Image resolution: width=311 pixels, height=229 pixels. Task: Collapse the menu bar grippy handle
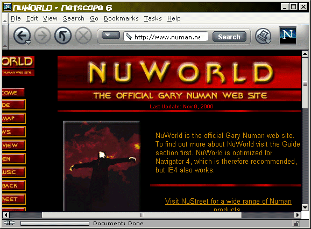[x=5, y=18]
